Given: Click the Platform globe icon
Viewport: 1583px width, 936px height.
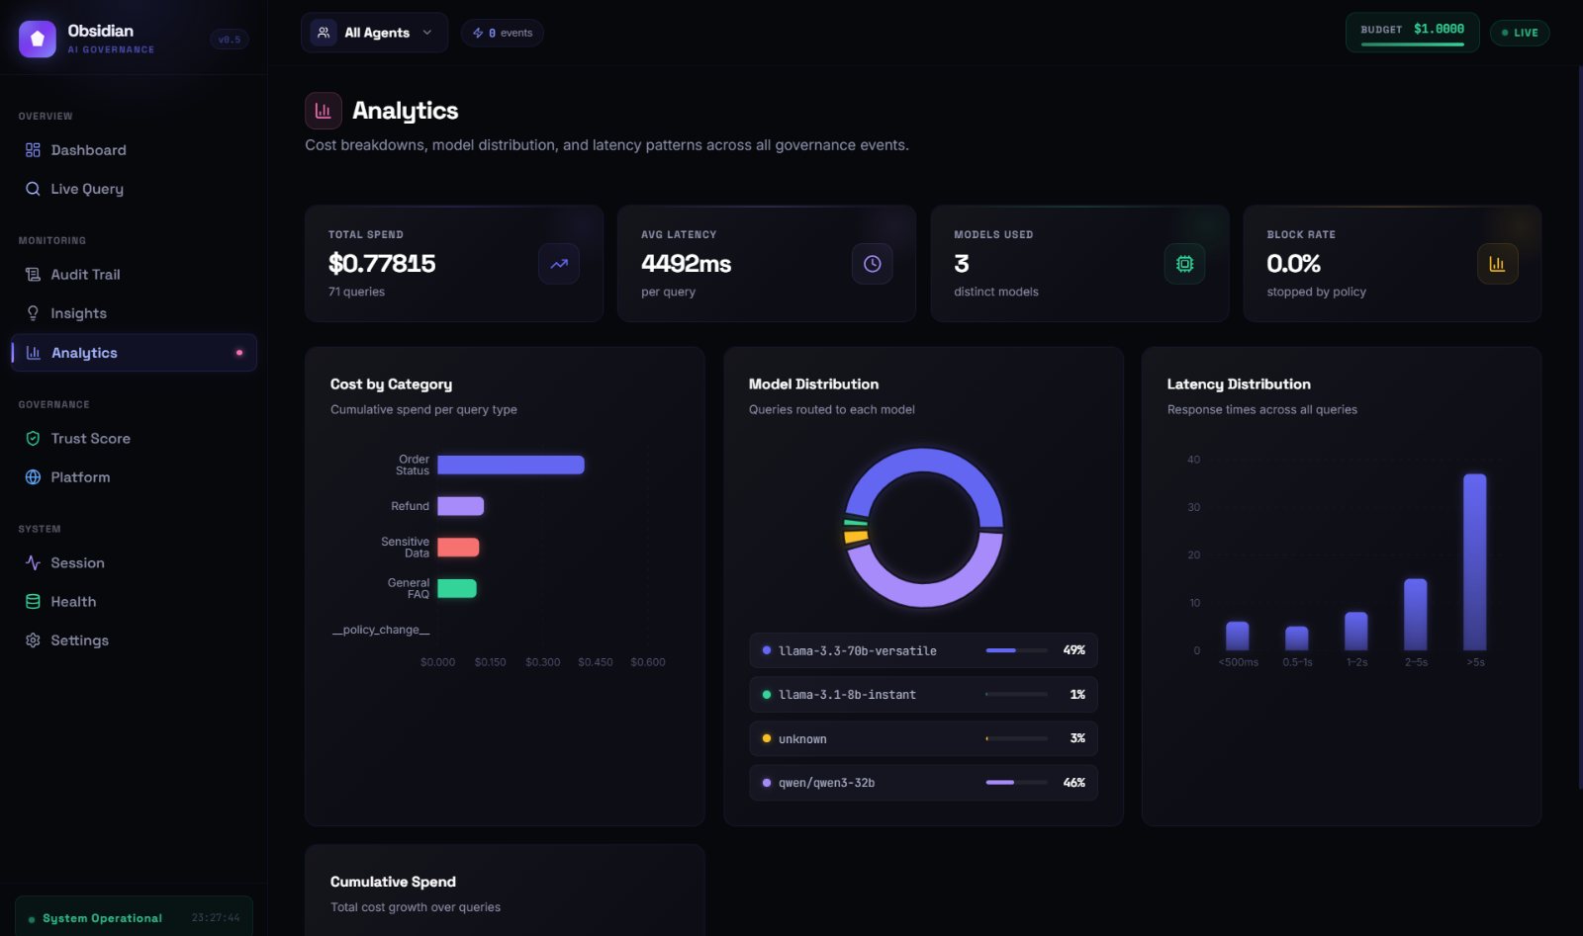Looking at the screenshot, I should (x=33, y=477).
